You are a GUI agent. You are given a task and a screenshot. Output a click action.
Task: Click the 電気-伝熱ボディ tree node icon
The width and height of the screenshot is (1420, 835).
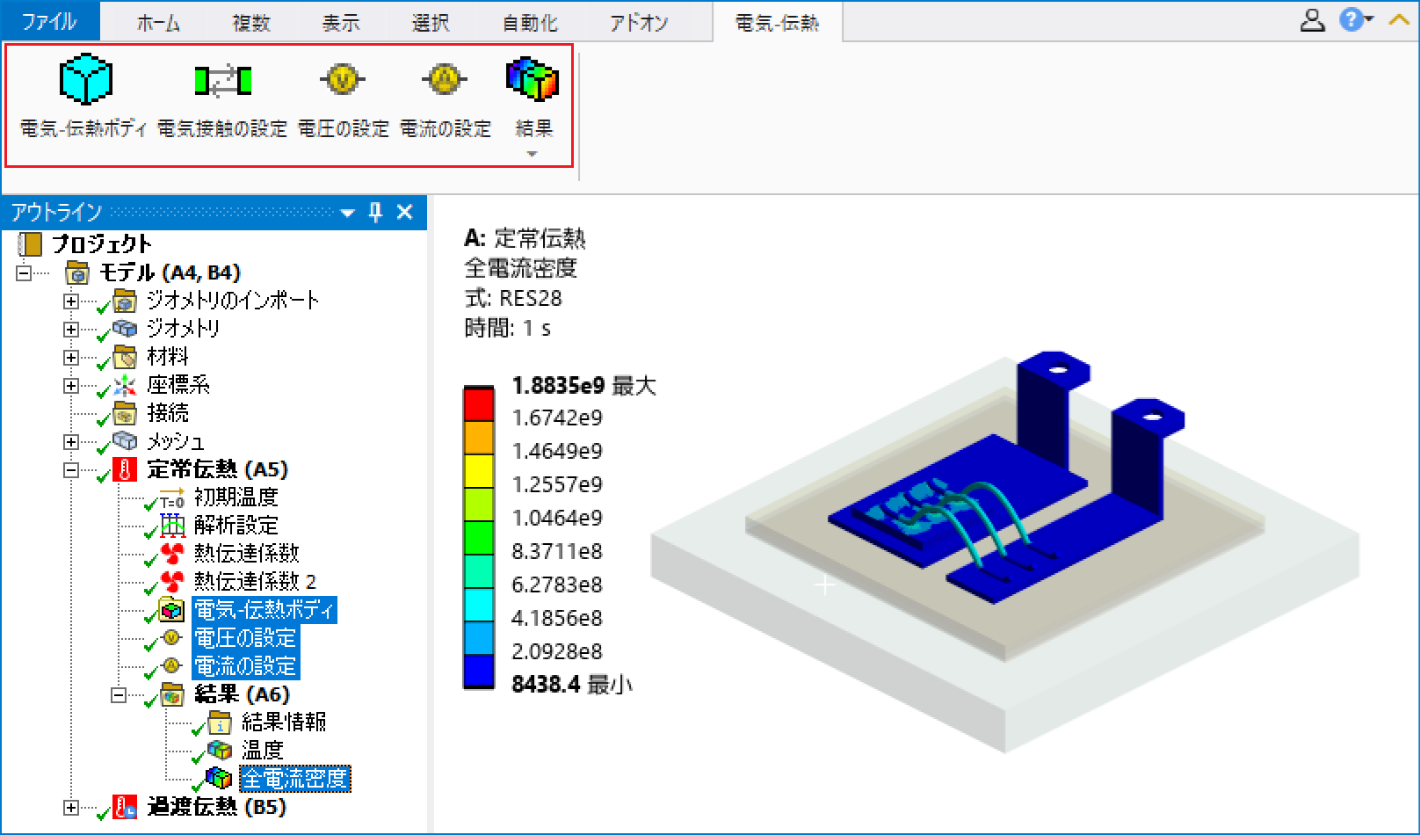click(x=172, y=610)
